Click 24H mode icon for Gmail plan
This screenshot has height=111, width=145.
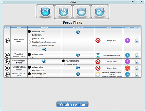coord(127,74)
